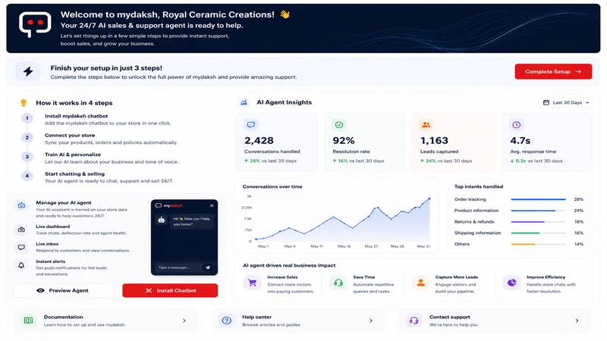Click the Manage your AI agent robot icon
The image size is (607, 341).
pyautogui.click(x=22, y=205)
